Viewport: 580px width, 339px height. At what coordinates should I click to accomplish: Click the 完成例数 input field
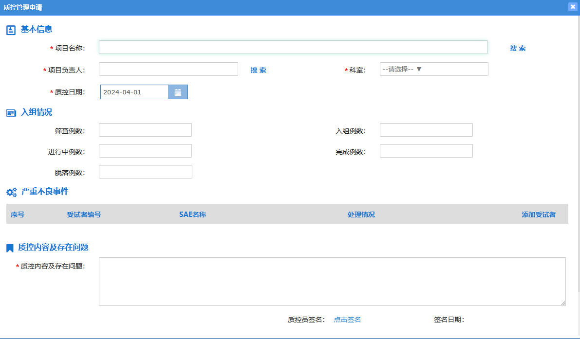coord(426,151)
